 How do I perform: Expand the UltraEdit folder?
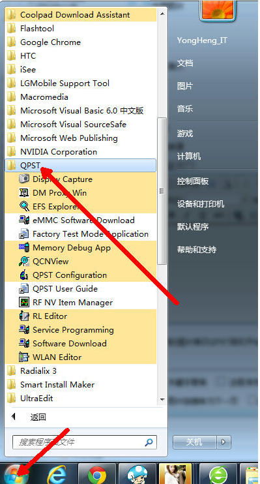(81, 398)
